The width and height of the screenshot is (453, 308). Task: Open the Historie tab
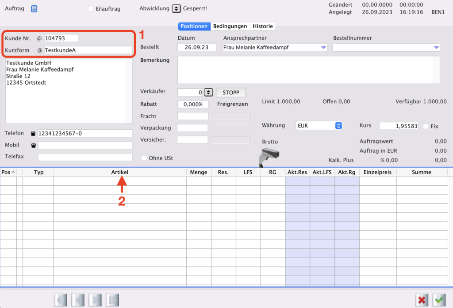263,26
